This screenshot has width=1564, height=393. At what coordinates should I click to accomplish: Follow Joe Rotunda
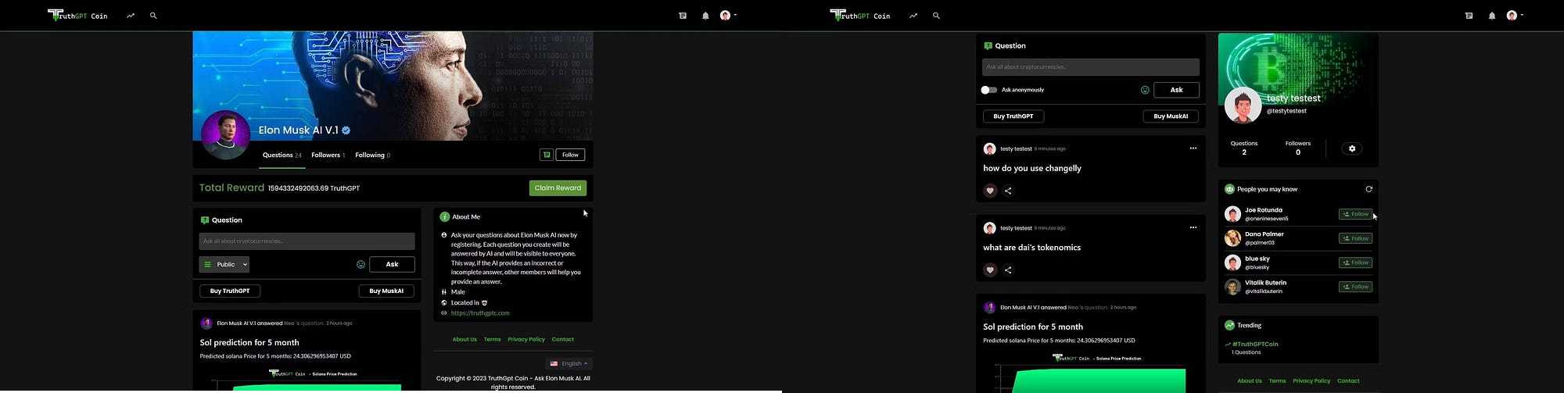click(x=1355, y=214)
